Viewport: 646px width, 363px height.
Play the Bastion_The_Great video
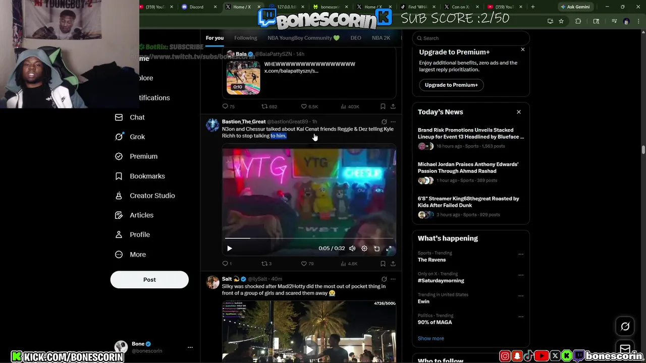point(230,249)
